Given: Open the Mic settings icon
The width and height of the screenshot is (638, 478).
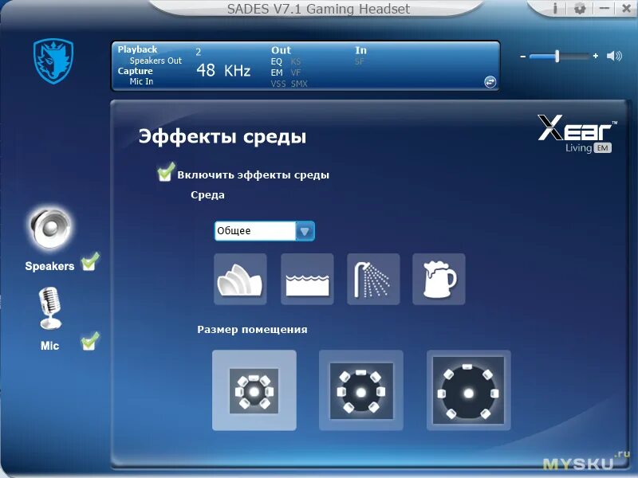Looking at the screenshot, I should [50, 308].
